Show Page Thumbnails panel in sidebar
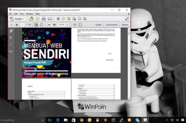Image resolution: width=186 pixels, height=123 pixels. pos(11,31)
